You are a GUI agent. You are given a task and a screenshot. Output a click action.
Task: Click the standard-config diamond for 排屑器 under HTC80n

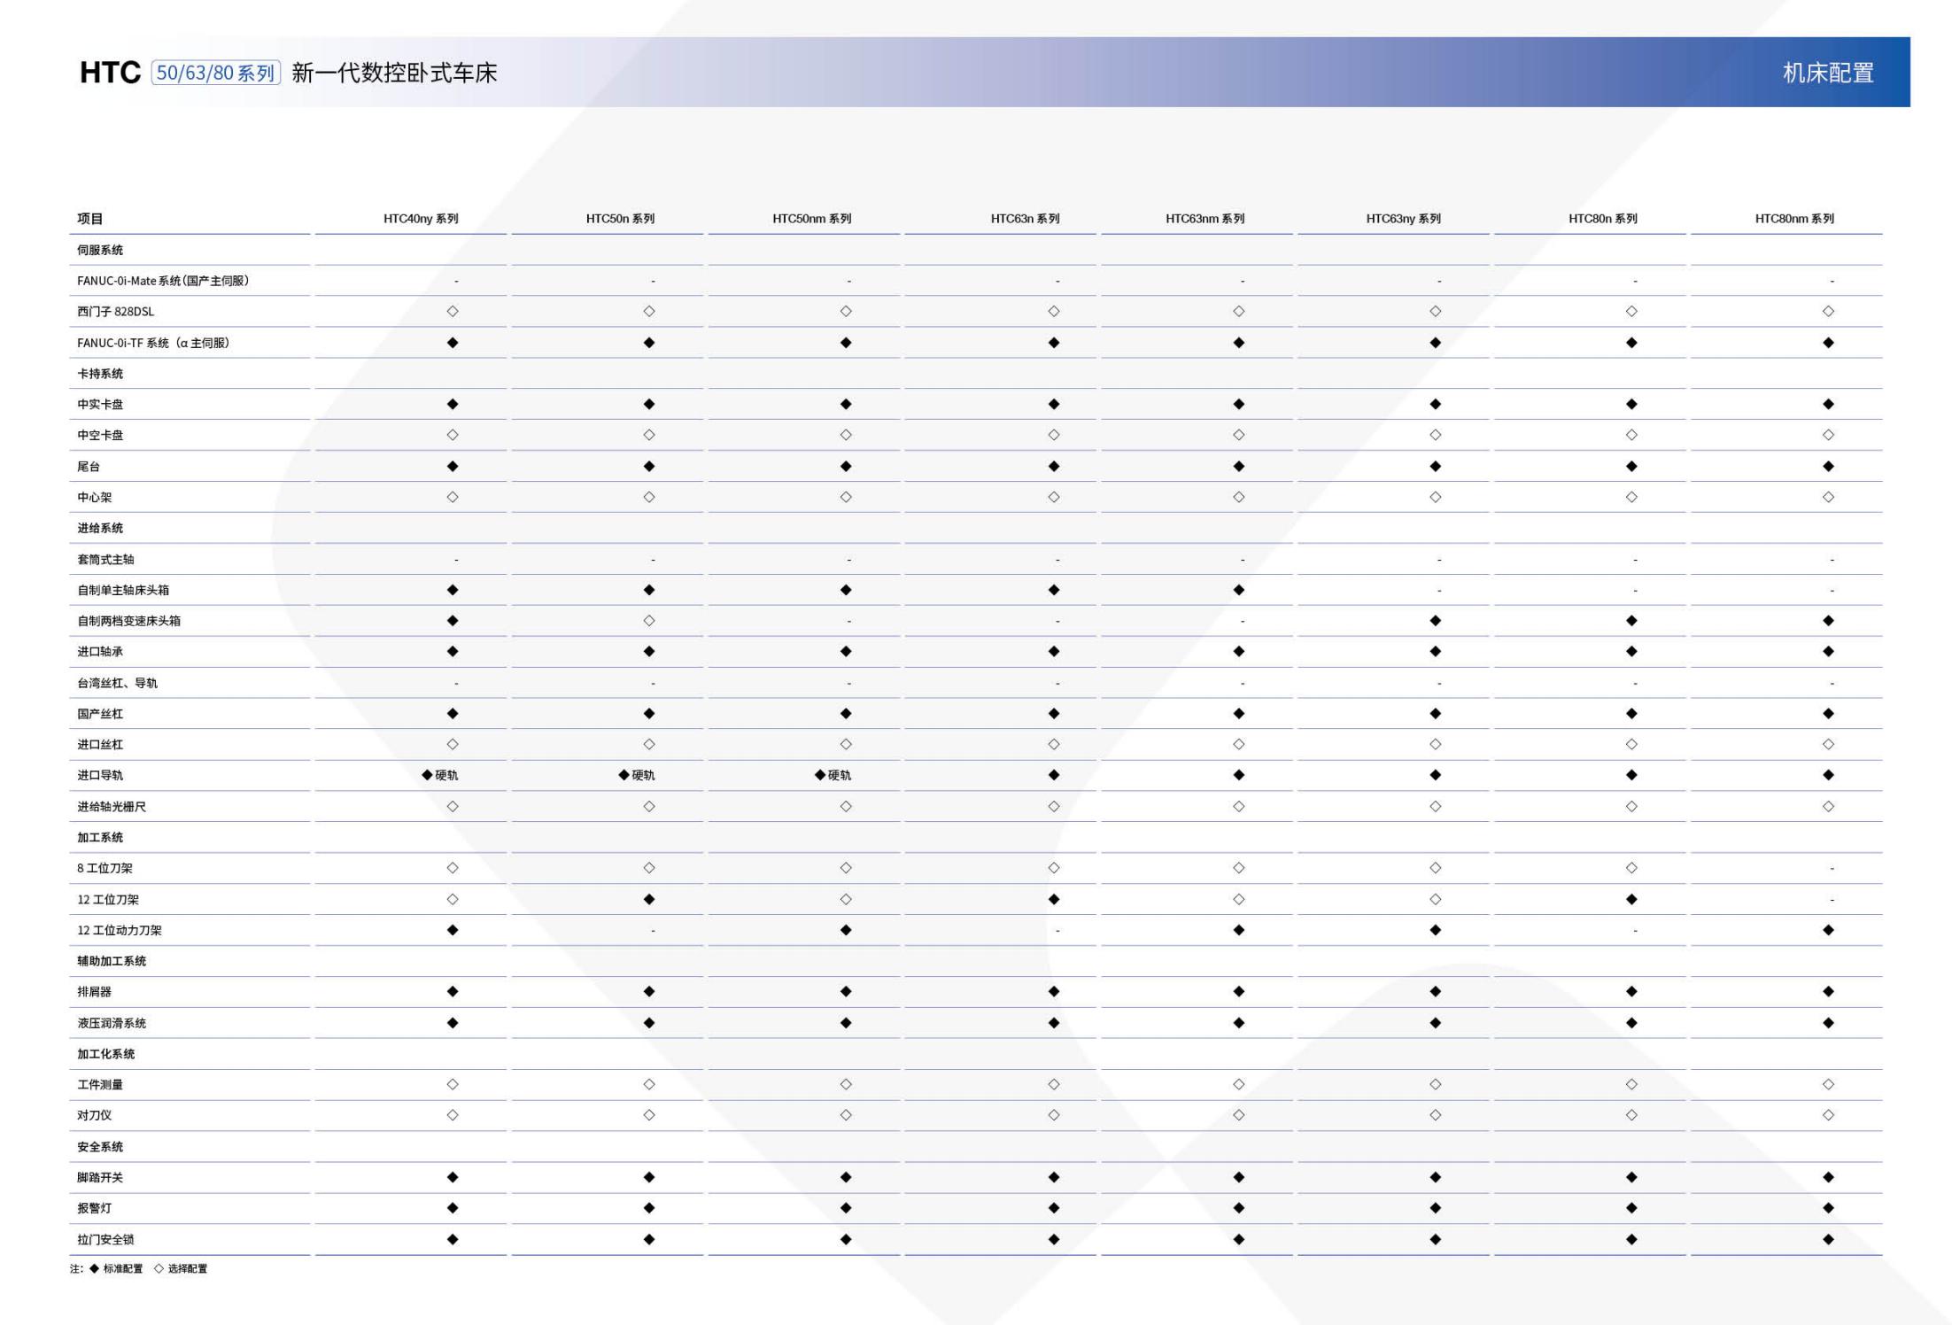tap(1632, 992)
